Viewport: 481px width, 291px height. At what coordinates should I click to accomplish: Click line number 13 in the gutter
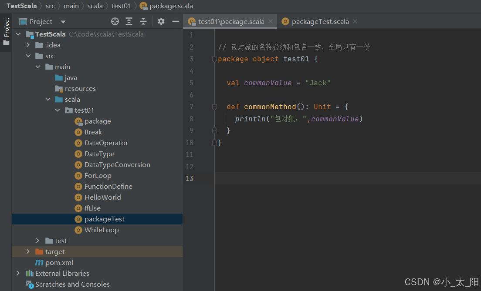[189, 178]
